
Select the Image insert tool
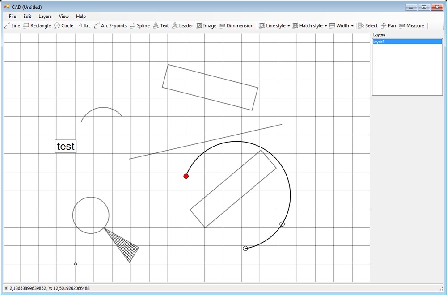pyautogui.click(x=207, y=25)
